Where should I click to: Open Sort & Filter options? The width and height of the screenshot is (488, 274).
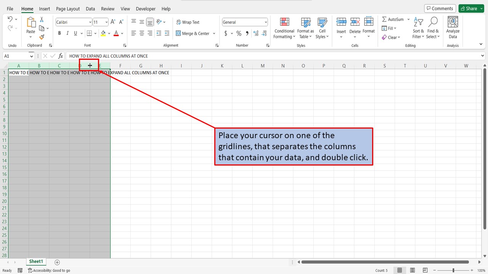(x=418, y=28)
